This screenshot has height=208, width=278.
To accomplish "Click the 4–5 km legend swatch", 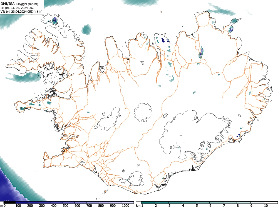I will click(189, 202).
